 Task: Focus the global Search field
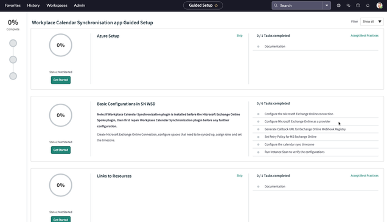click(297, 5)
